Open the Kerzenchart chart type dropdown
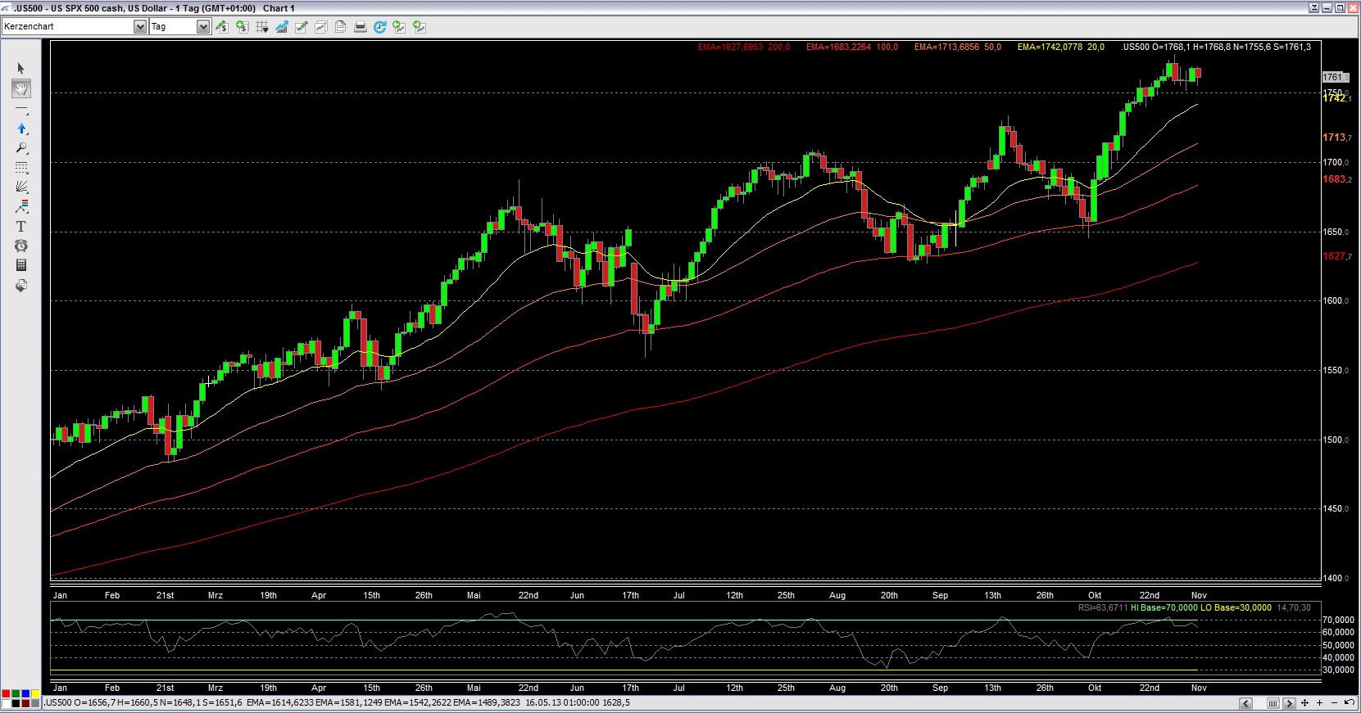This screenshot has width=1361, height=713. [x=139, y=27]
